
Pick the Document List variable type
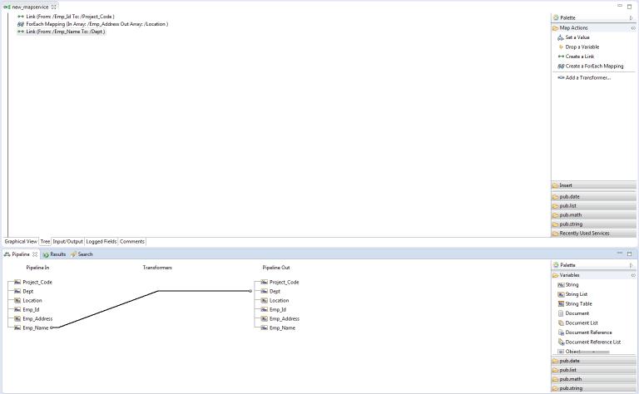(582, 323)
